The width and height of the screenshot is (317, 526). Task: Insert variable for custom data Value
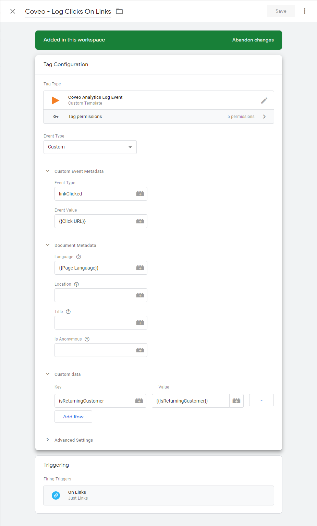click(x=236, y=401)
